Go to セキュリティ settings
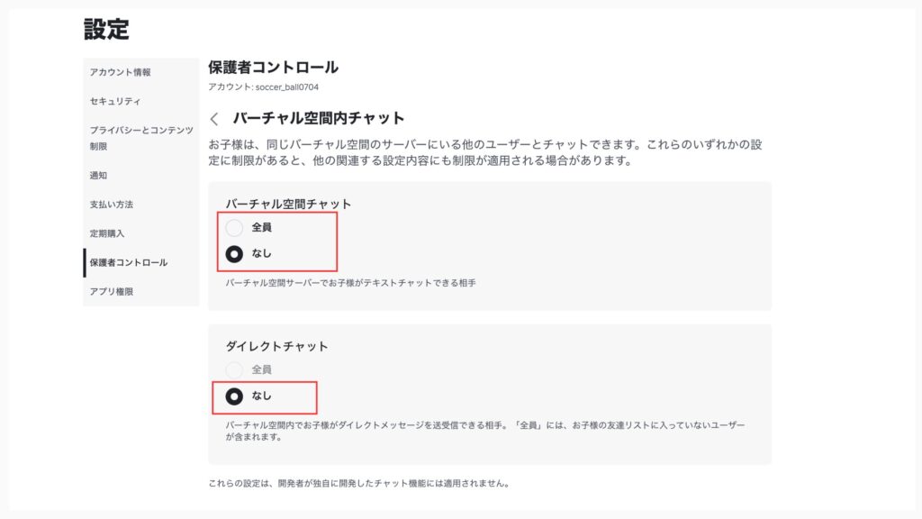Screen dimensions: 922x519 [115, 101]
